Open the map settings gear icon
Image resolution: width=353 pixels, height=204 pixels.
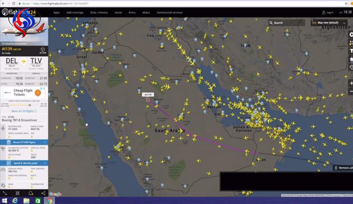(351, 34)
